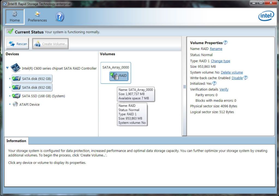Viewport: 279px width, 196px height.
Task: Collapse the Intel C600 controller tree node
Action: [7, 68]
